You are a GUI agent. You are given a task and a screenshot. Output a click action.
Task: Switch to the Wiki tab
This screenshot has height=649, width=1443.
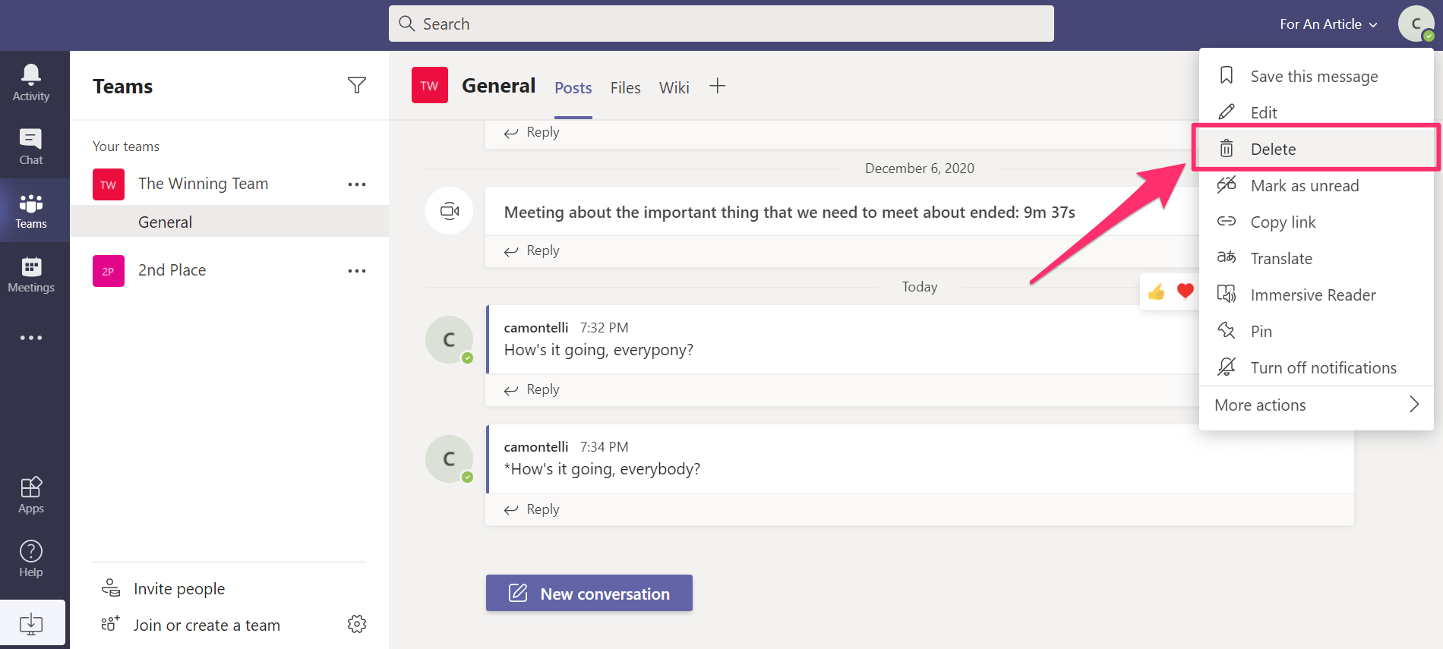point(674,88)
